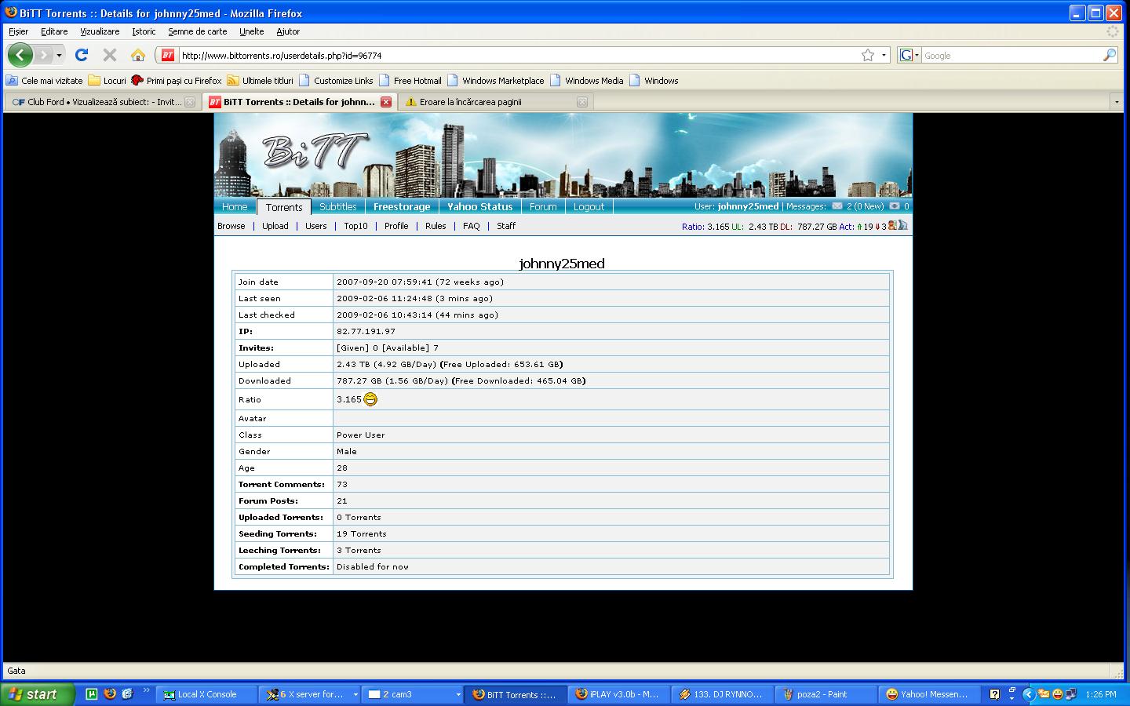
Task: Click the Windows Start button
Action: click(x=37, y=694)
